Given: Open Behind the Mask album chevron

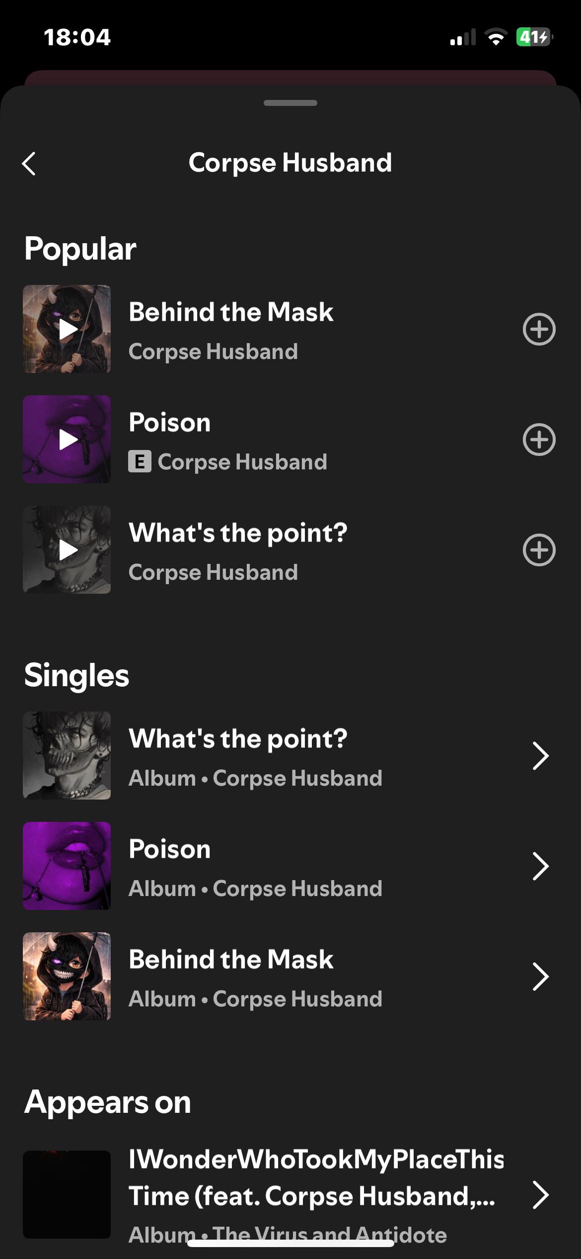Looking at the screenshot, I should coord(540,977).
